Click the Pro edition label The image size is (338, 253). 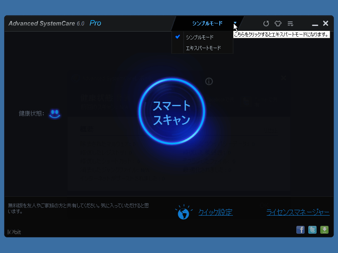(95, 23)
